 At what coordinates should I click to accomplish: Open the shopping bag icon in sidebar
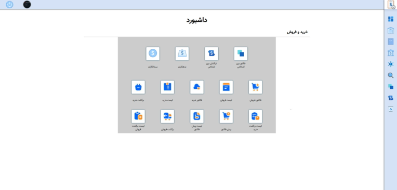(x=391, y=42)
